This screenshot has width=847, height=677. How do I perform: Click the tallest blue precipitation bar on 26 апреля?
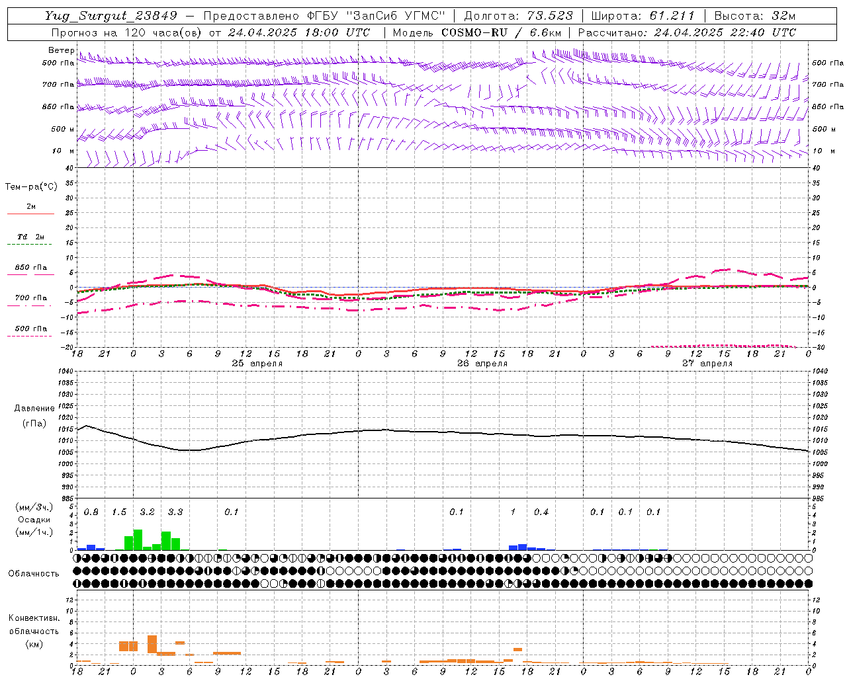[x=523, y=547]
